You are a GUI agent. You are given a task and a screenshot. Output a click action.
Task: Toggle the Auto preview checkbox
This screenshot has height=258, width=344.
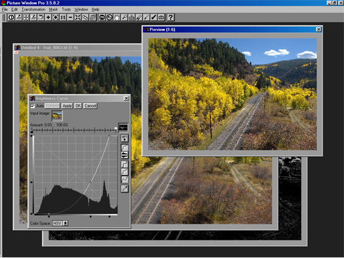[32, 106]
